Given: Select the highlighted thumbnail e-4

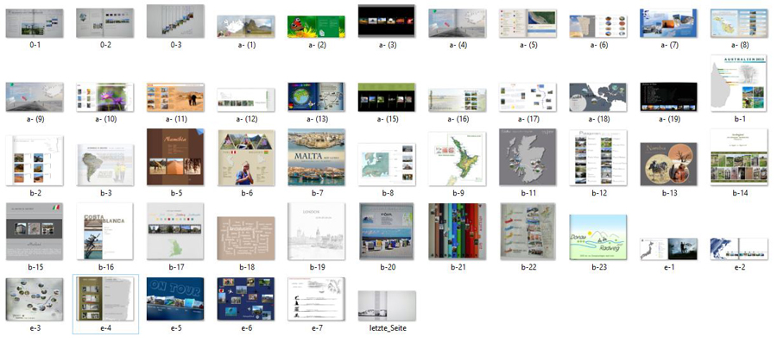Looking at the screenshot, I should coord(105,299).
